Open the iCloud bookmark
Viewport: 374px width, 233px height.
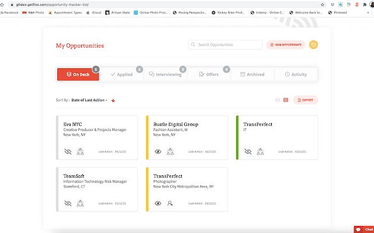93,13
